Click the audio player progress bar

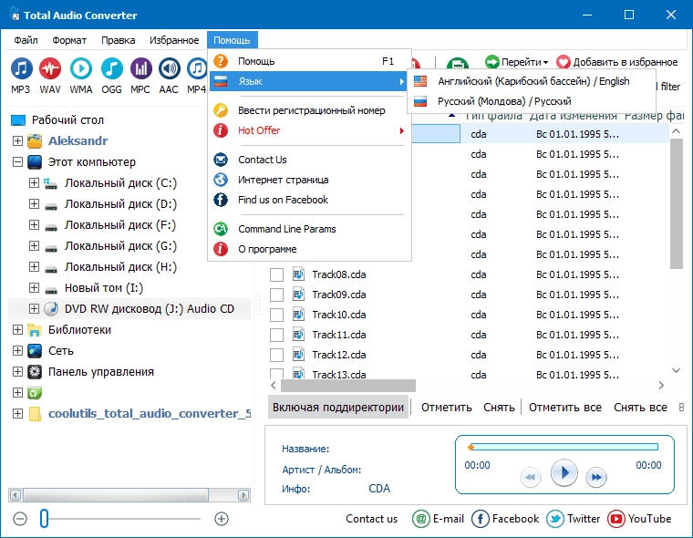point(564,447)
